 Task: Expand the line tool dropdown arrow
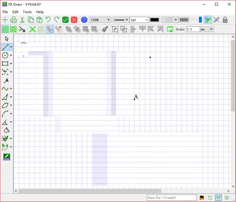pyautogui.click(x=11, y=47)
